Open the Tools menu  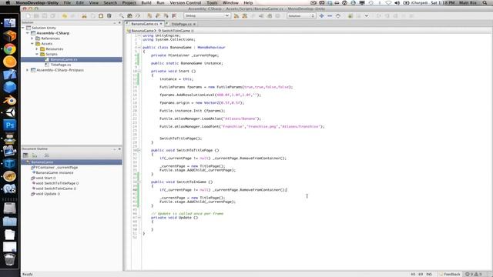pyautogui.click(x=212, y=3)
